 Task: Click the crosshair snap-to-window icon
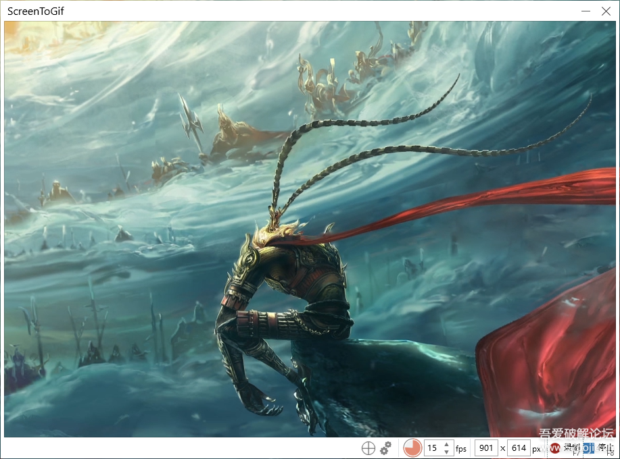coord(368,448)
